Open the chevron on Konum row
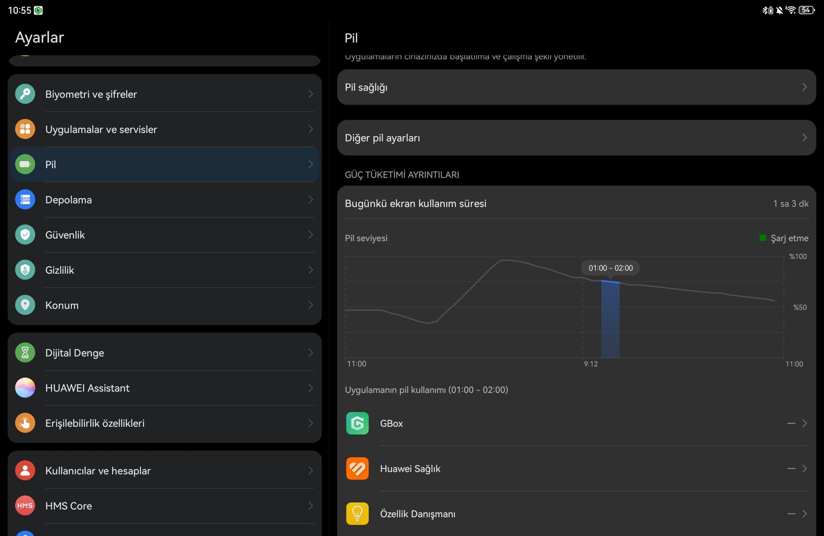Screen dimensions: 824x536 click(311, 305)
